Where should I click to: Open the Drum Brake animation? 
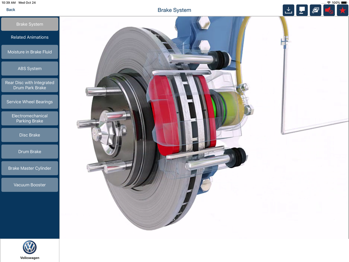pyautogui.click(x=30, y=152)
